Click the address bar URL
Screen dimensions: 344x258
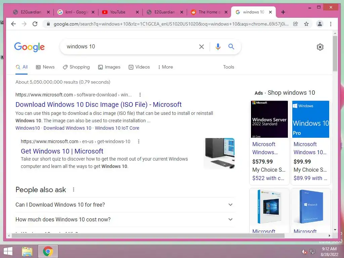(x=171, y=24)
